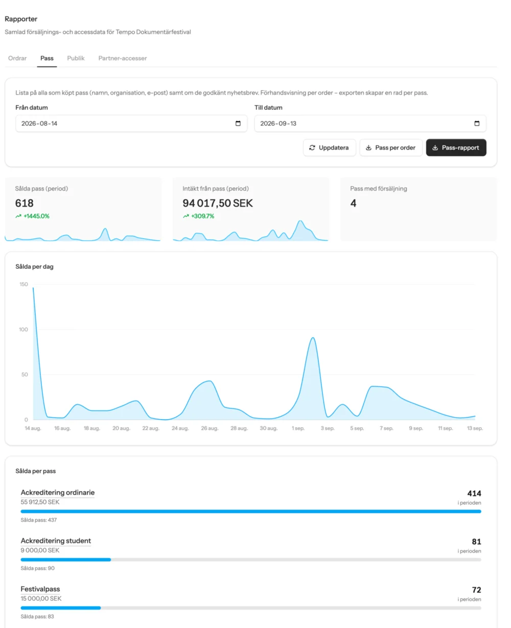Image resolution: width=511 pixels, height=628 pixels.
Task: Open the Festivalpass link
Action: [40, 589]
